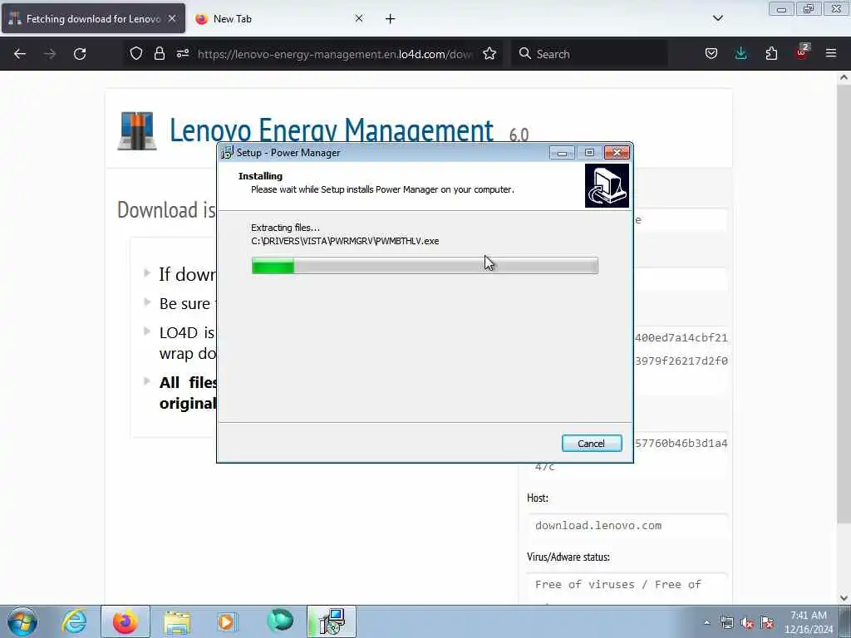Open the site permissions icon in address bar

182,54
